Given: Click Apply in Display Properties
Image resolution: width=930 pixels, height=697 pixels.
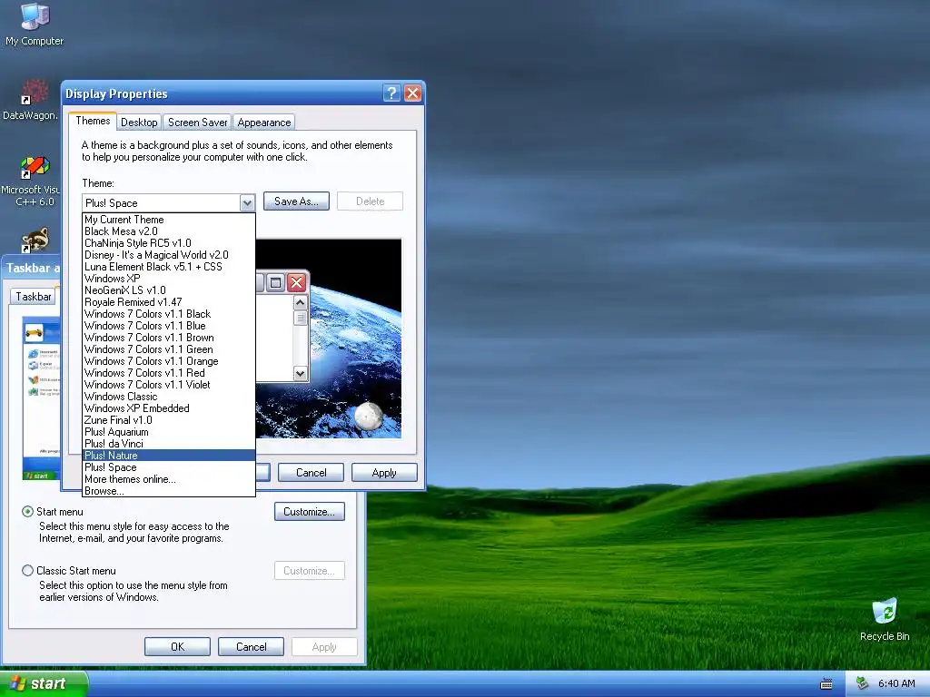Looking at the screenshot, I should pyautogui.click(x=384, y=472).
